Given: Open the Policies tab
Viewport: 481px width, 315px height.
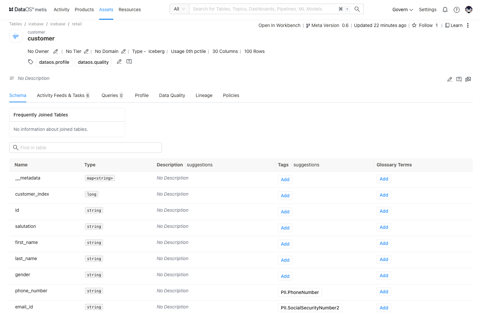Looking at the screenshot, I should (x=231, y=95).
